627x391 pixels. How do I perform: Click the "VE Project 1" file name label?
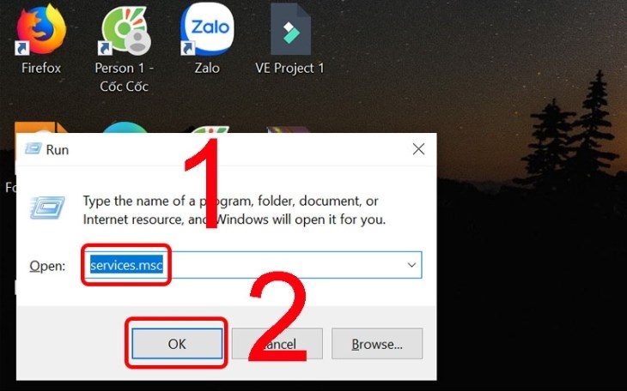pos(290,68)
